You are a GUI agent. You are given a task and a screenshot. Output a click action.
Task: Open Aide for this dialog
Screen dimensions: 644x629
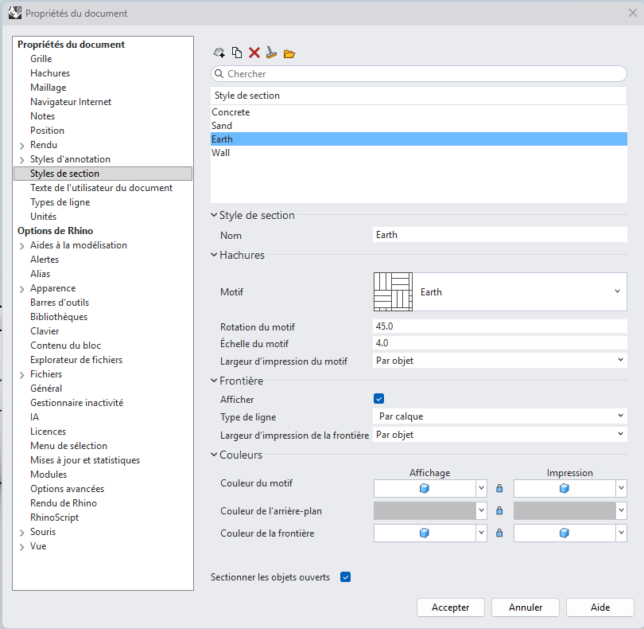click(600, 608)
